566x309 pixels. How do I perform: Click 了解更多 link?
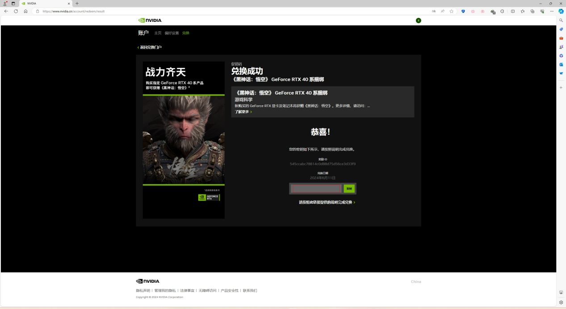(243, 112)
